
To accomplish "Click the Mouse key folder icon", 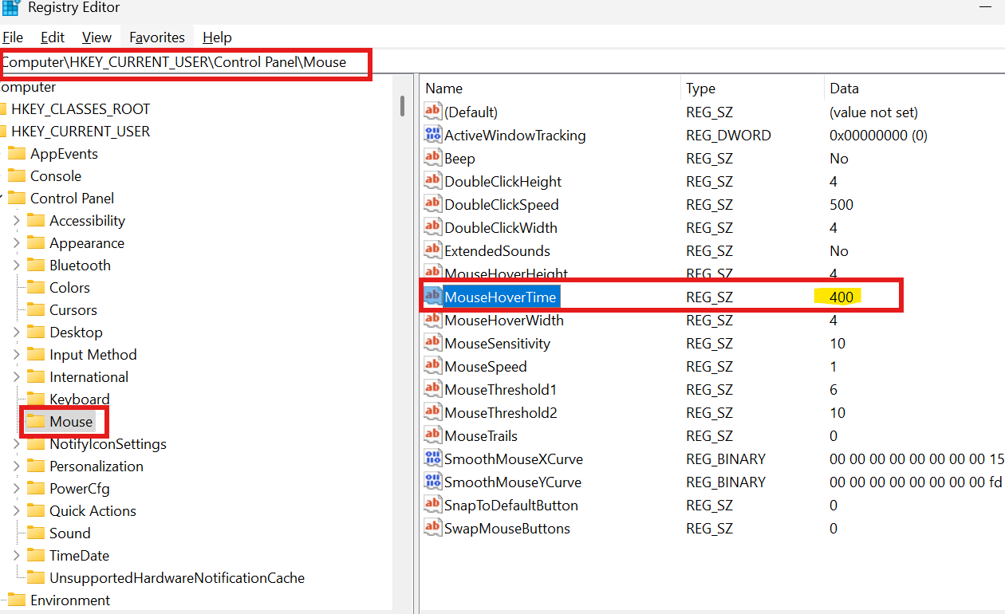I will tap(36, 421).
